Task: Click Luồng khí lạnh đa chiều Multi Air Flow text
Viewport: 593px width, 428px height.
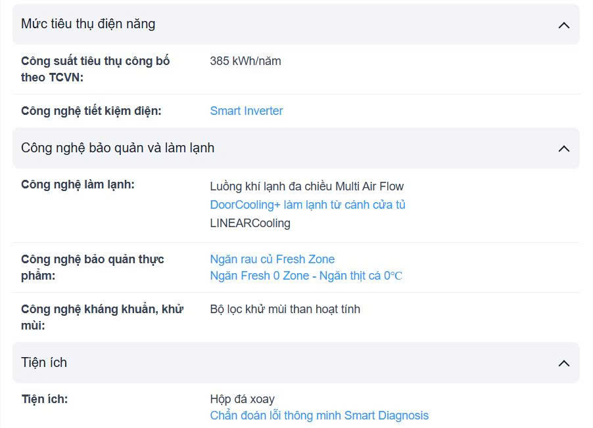Action: 307,186
